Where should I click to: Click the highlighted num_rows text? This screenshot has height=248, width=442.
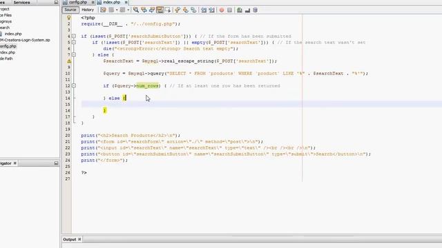147,85
